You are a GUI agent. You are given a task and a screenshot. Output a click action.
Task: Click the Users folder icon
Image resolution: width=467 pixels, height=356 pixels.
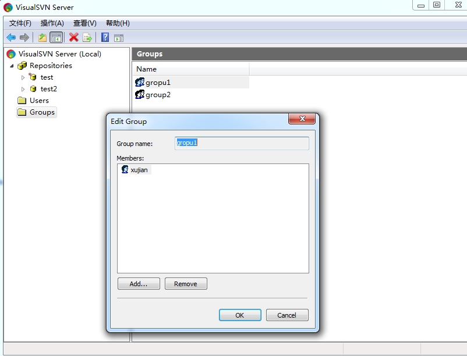click(22, 101)
